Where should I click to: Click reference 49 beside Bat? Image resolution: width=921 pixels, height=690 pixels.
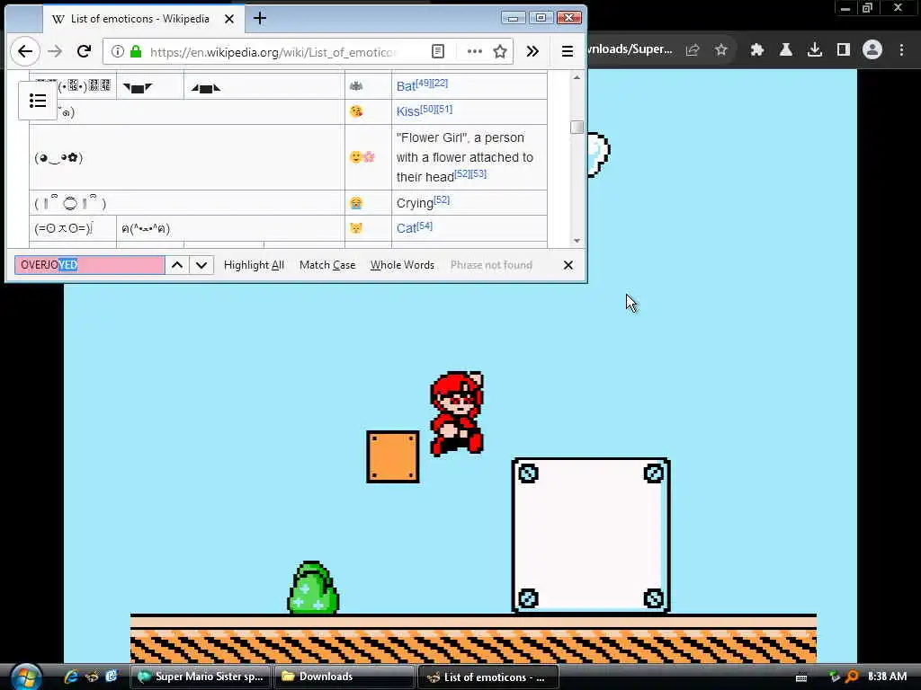tap(424, 83)
